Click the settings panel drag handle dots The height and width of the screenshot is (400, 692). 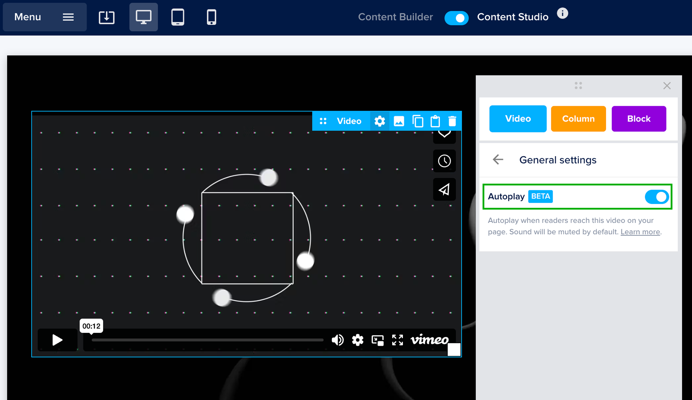click(x=578, y=86)
